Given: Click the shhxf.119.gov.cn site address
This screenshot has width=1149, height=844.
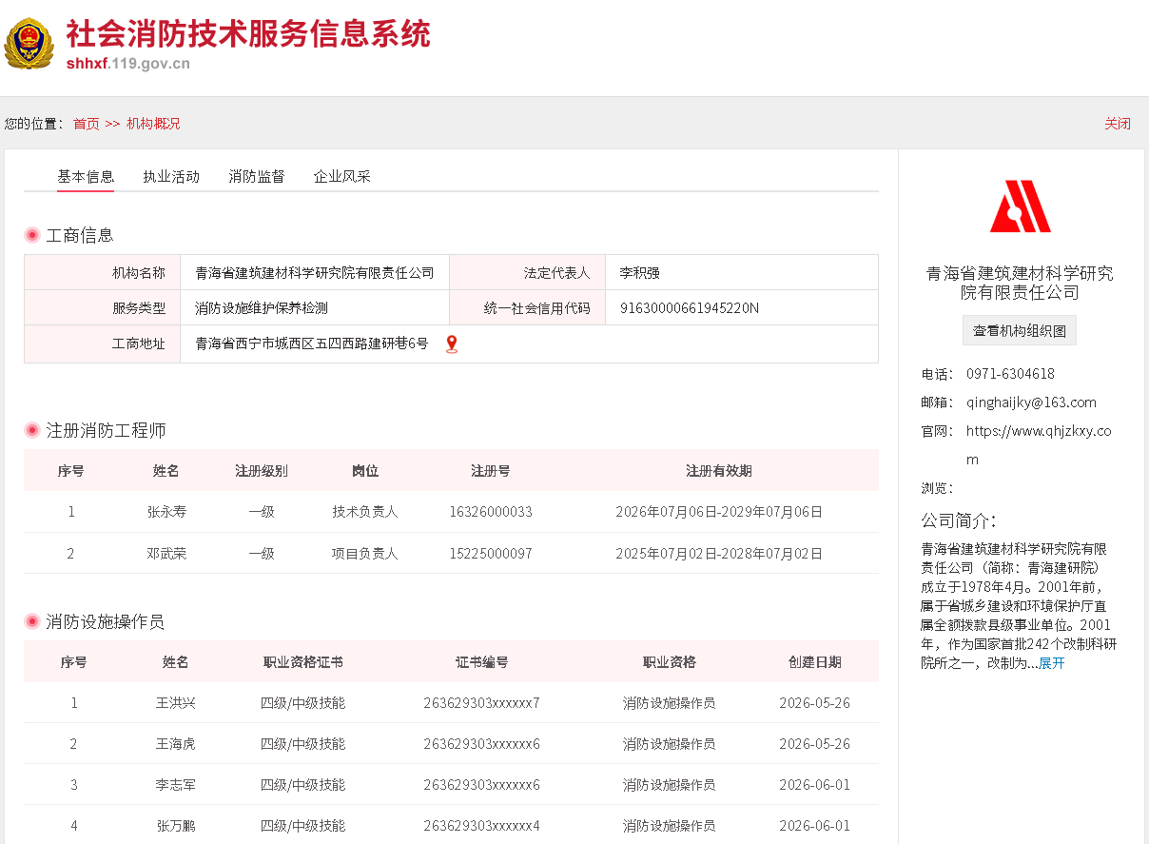Looking at the screenshot, I should (128, 64).
